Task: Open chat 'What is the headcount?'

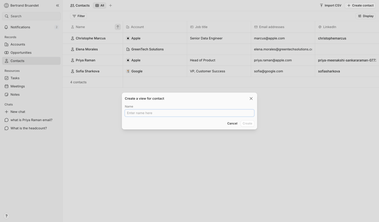Action: pos(31,128)
